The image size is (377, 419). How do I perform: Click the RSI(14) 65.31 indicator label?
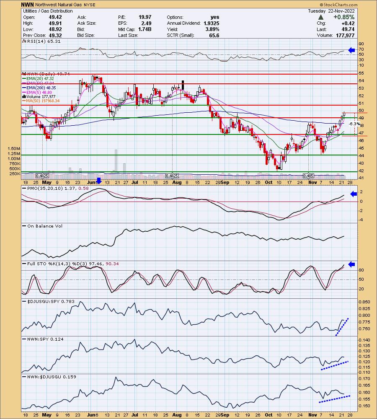point(43,41)
